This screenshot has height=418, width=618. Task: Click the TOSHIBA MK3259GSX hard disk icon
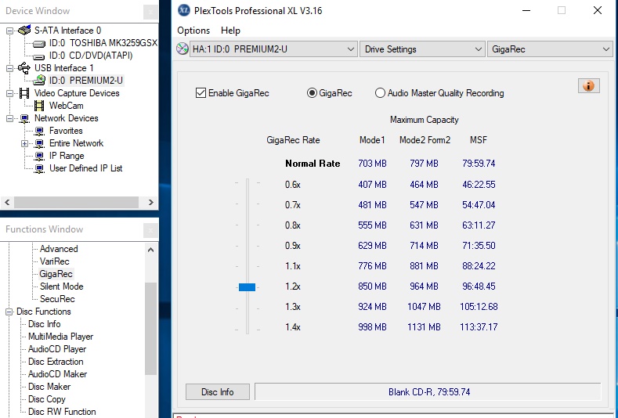tap(39, 43)
